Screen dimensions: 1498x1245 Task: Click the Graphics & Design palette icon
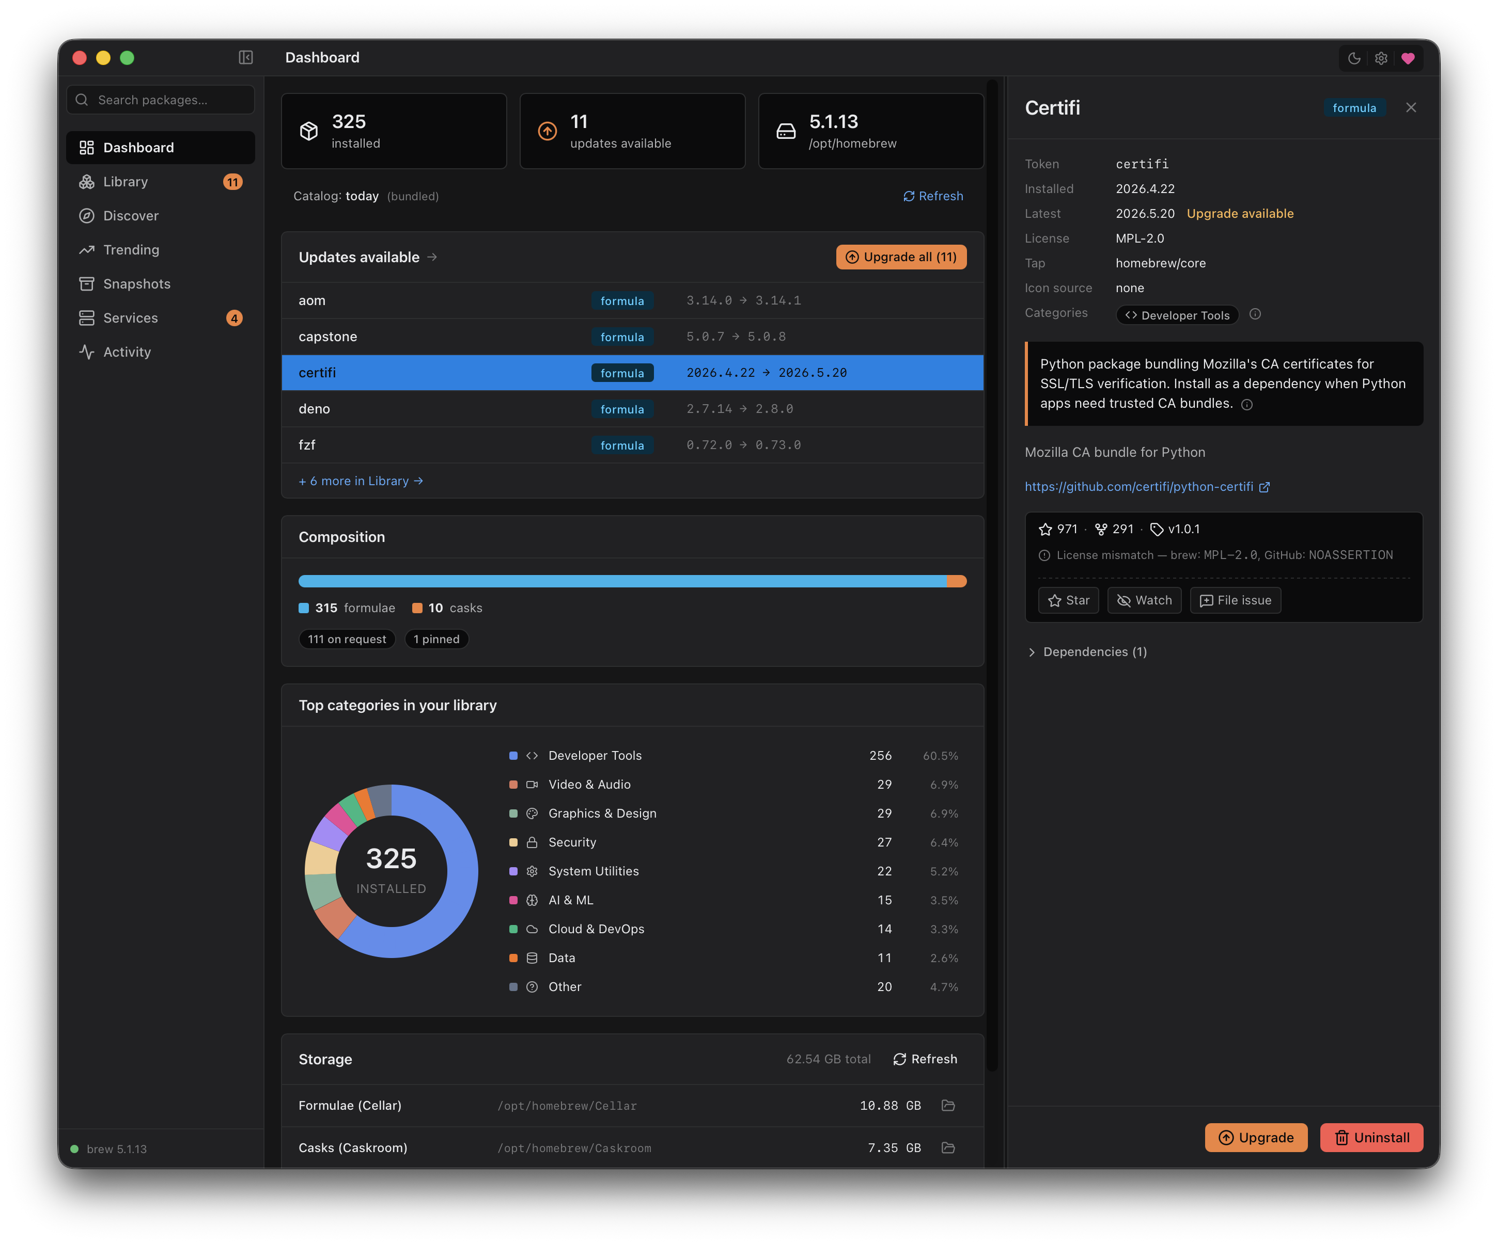[532, 813]
